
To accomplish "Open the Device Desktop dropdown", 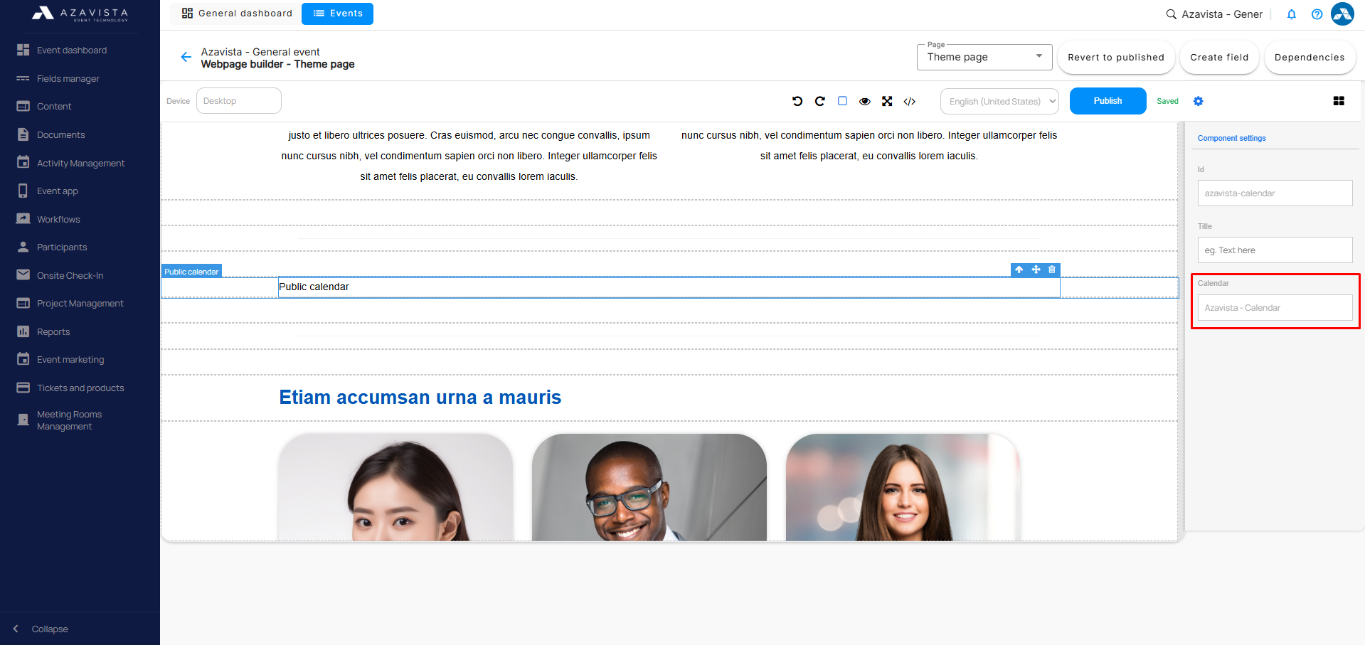I will coord(238,101).
